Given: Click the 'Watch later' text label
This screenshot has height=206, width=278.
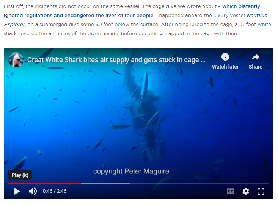Looking at the screenshot, I should 225,67.
